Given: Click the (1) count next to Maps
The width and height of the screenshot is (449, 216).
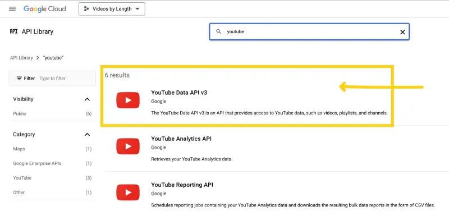Looking at the screenshot, I should click(x=89, y=149).
